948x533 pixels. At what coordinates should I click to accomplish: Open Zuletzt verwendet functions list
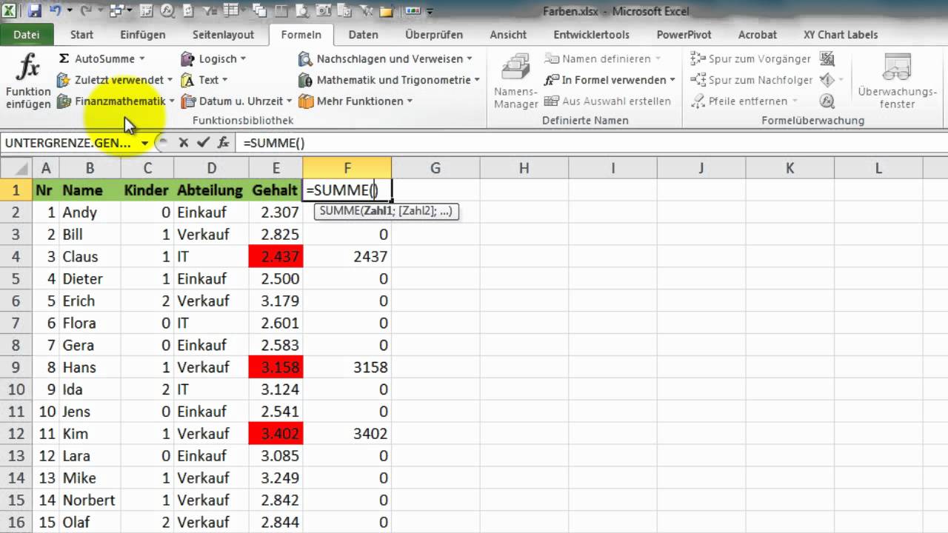tap(115, 80)
